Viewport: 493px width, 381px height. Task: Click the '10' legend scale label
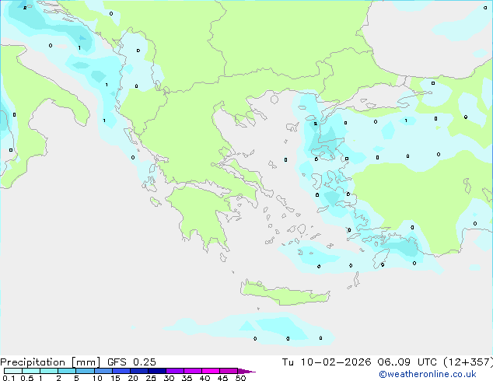[x=97, y=378]
